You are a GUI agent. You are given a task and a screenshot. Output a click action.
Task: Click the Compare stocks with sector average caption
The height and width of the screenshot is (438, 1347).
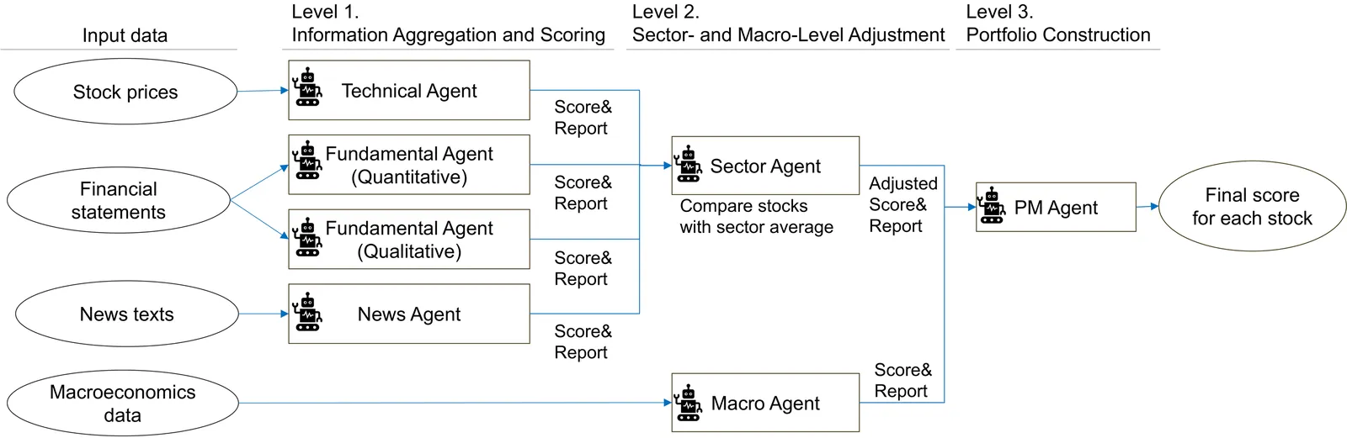pyautogui.click(x=756, y=217)
